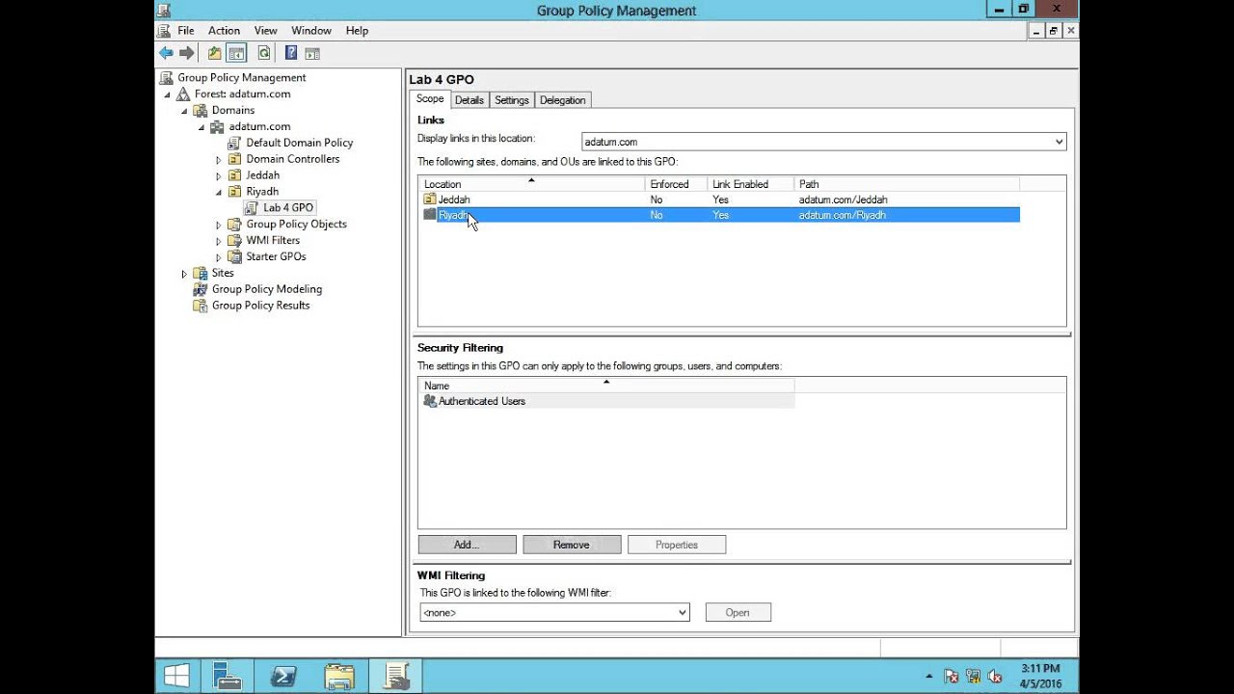
Task: Collapse the Riyadh OU in the tree
Action: pos(219,192)
